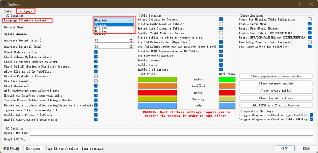
Task: Click the OpenAI API Key input field
Action: (171, 133)
